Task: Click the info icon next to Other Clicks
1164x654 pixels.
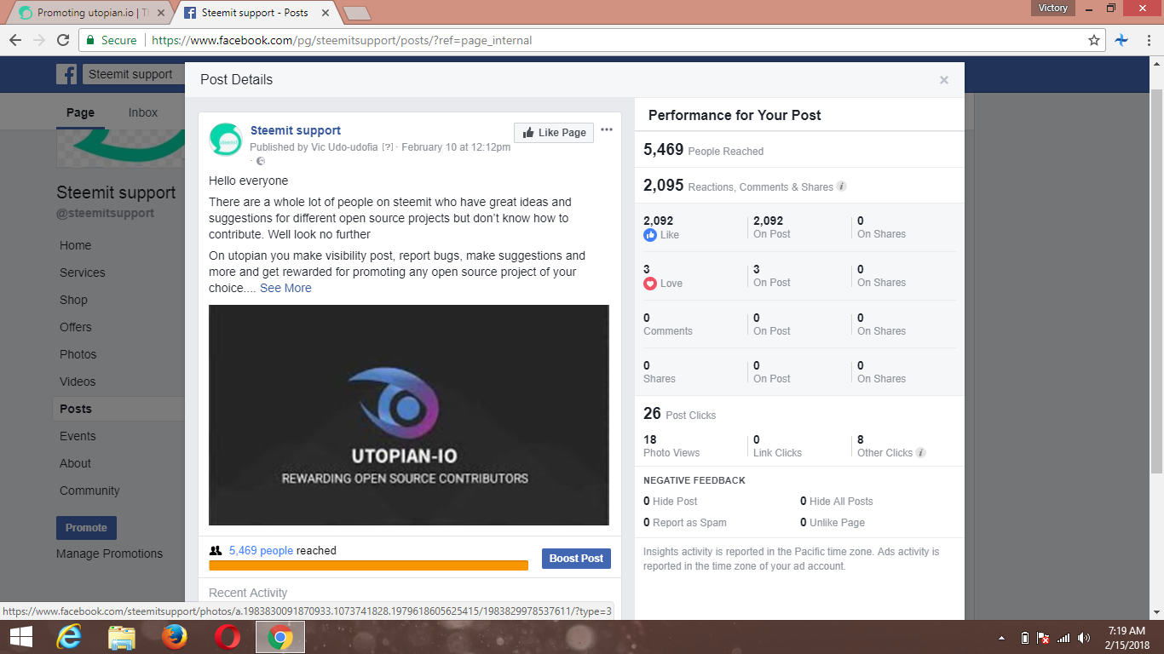Action: point(920,453)
